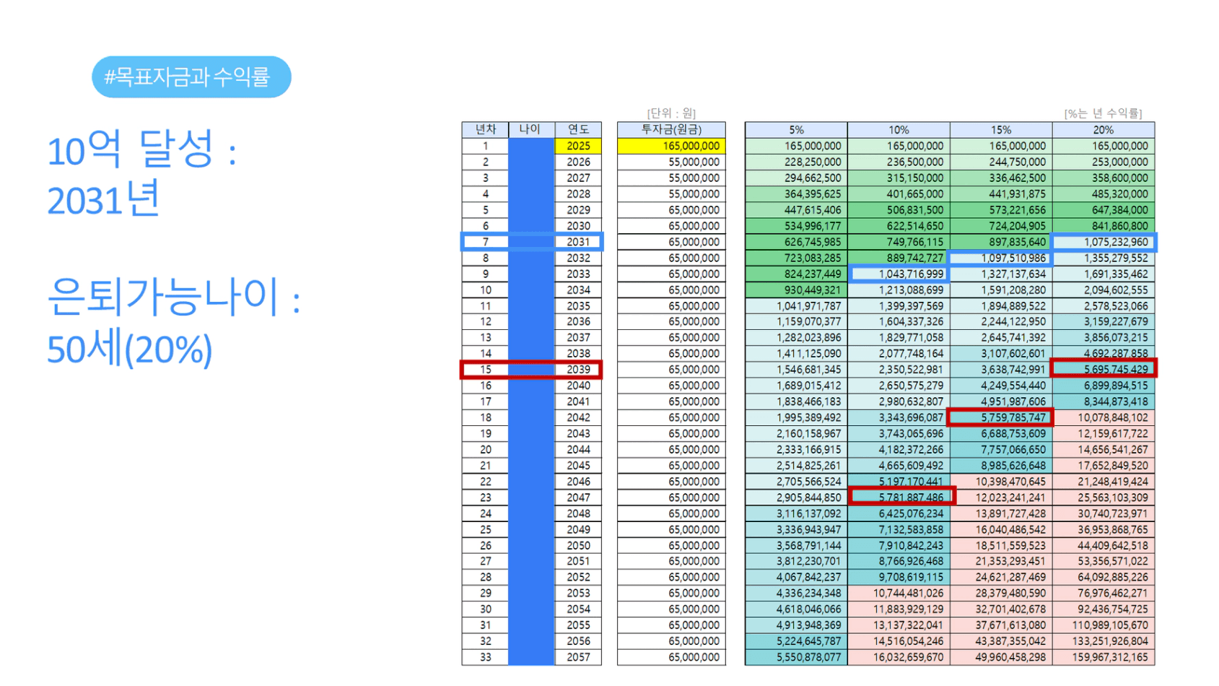The width and height of the screenshot is (1219, 686).
Task: Click the 626,745,985 cell
Action: coord(796,242)
